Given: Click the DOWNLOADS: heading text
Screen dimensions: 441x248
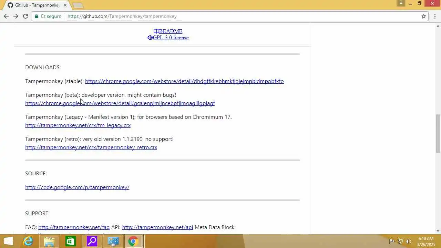Looking at the screenshot, I should [x=43, y=68].
